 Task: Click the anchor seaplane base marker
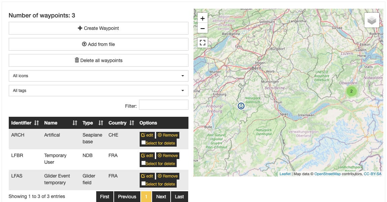(x=241, y=106)
